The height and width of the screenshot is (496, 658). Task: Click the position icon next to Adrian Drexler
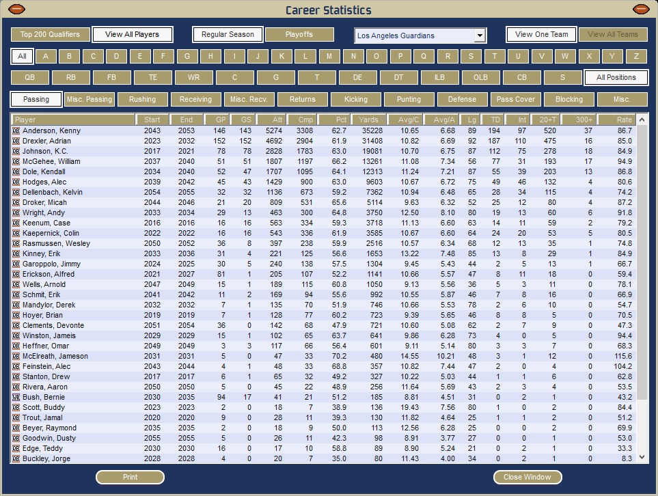16,141
